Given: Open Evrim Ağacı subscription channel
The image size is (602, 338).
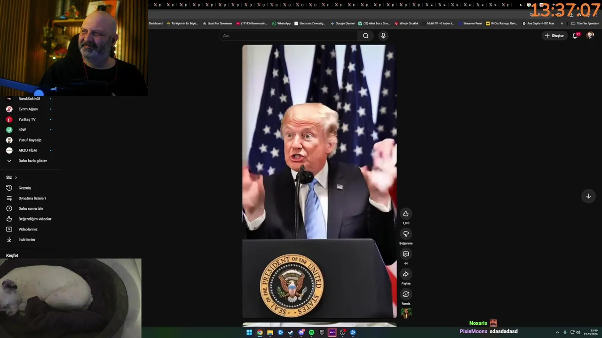Looking at the screenshot, I should [x=28, y=109].
